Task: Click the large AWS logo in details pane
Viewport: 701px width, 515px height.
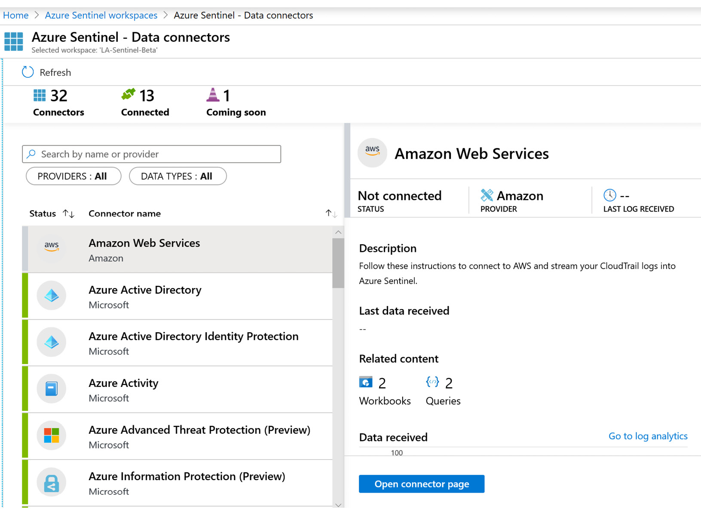Action: [372, 153]
